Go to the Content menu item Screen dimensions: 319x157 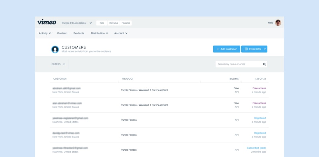coord(62,33)
